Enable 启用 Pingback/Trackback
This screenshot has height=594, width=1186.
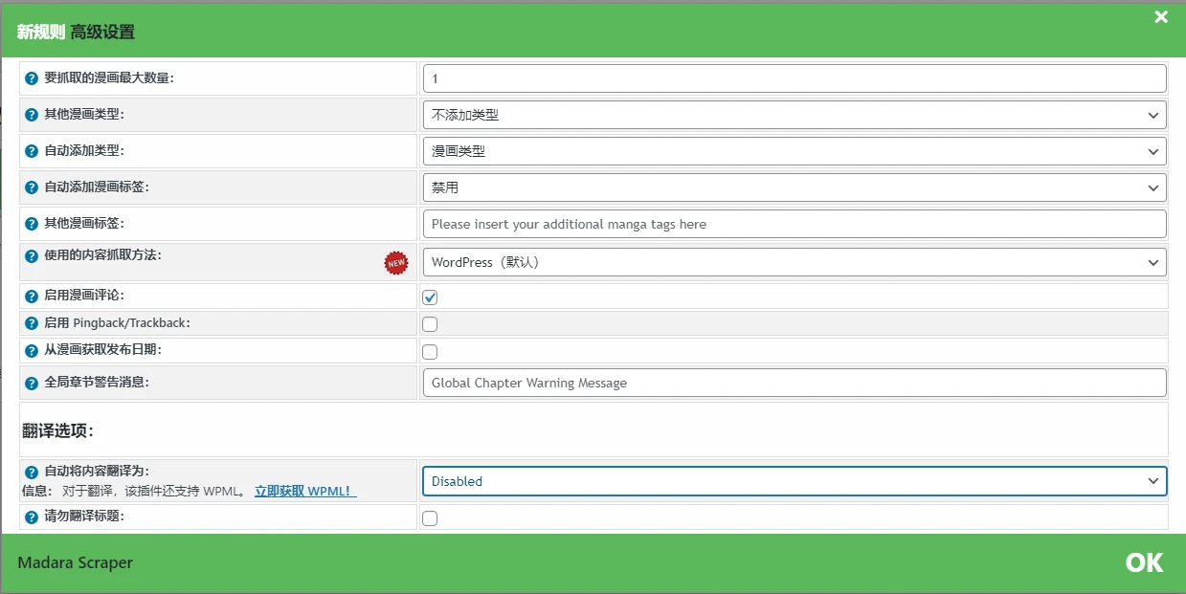pos(430,324)
